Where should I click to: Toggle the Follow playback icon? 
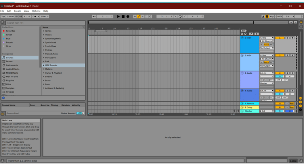click(x=94, y=17)
